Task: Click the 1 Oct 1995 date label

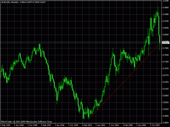Action: point(32,125)
